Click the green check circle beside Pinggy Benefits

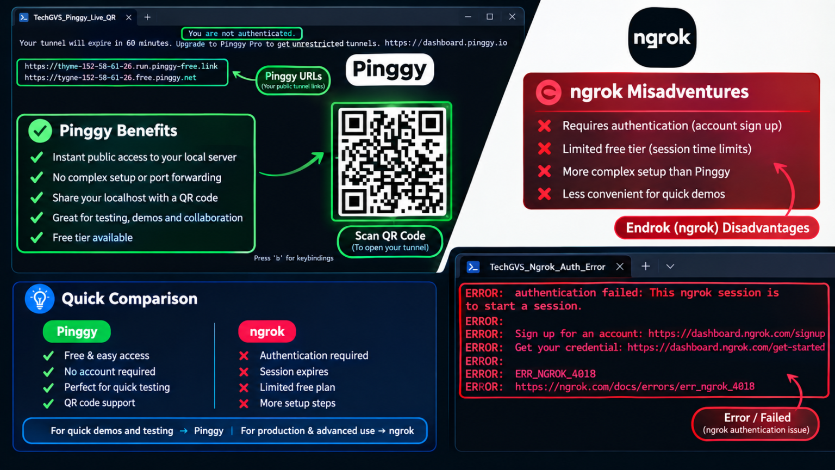[x=40, y=131]
